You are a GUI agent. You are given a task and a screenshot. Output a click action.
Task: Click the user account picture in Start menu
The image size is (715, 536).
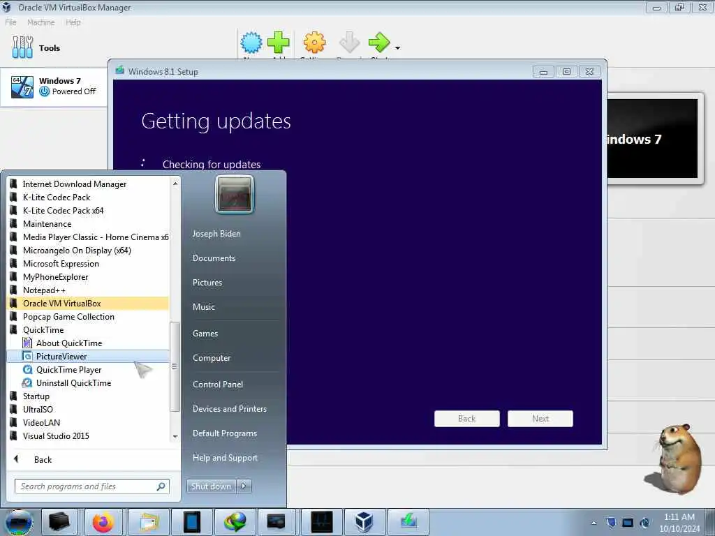[x=235, y=194]
